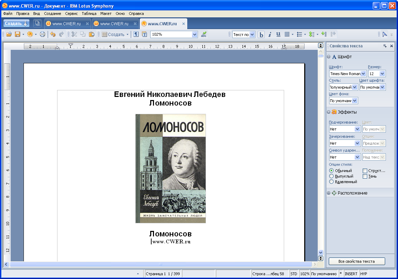This screenshot has height=279, width=398.
Task: Select the Выпуклый style radio button
Action: (331, 176)
